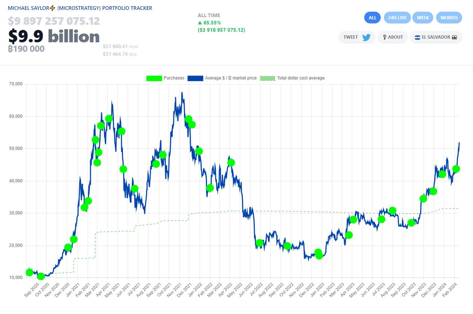Switch to the 24H LIVE view
Viewport: 473px width, 314px height.
[x=397, y=18]
